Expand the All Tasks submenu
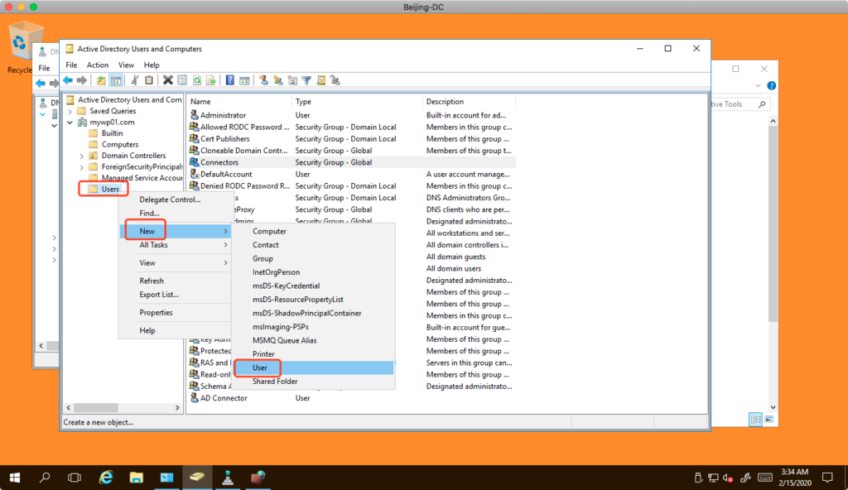Screen dimensions: 848x490 (153, 245)
